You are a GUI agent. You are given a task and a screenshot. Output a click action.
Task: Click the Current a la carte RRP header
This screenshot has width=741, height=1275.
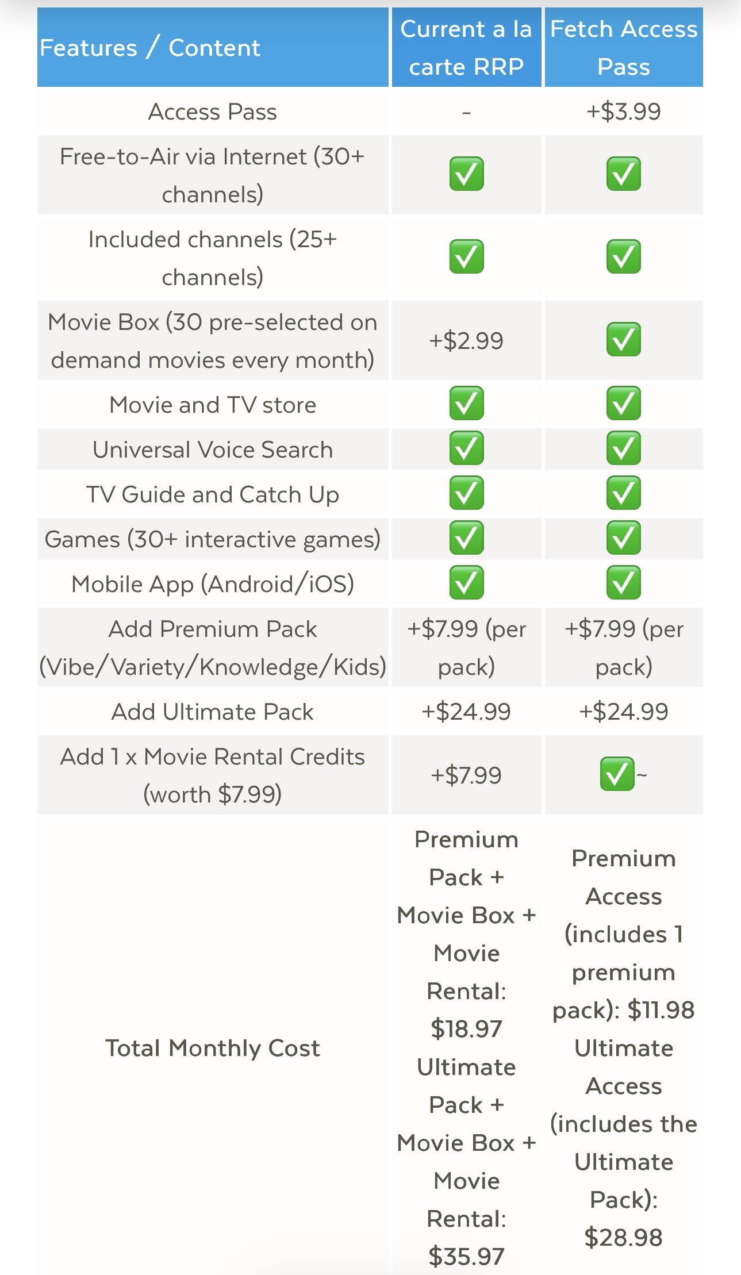click(466, 48)
